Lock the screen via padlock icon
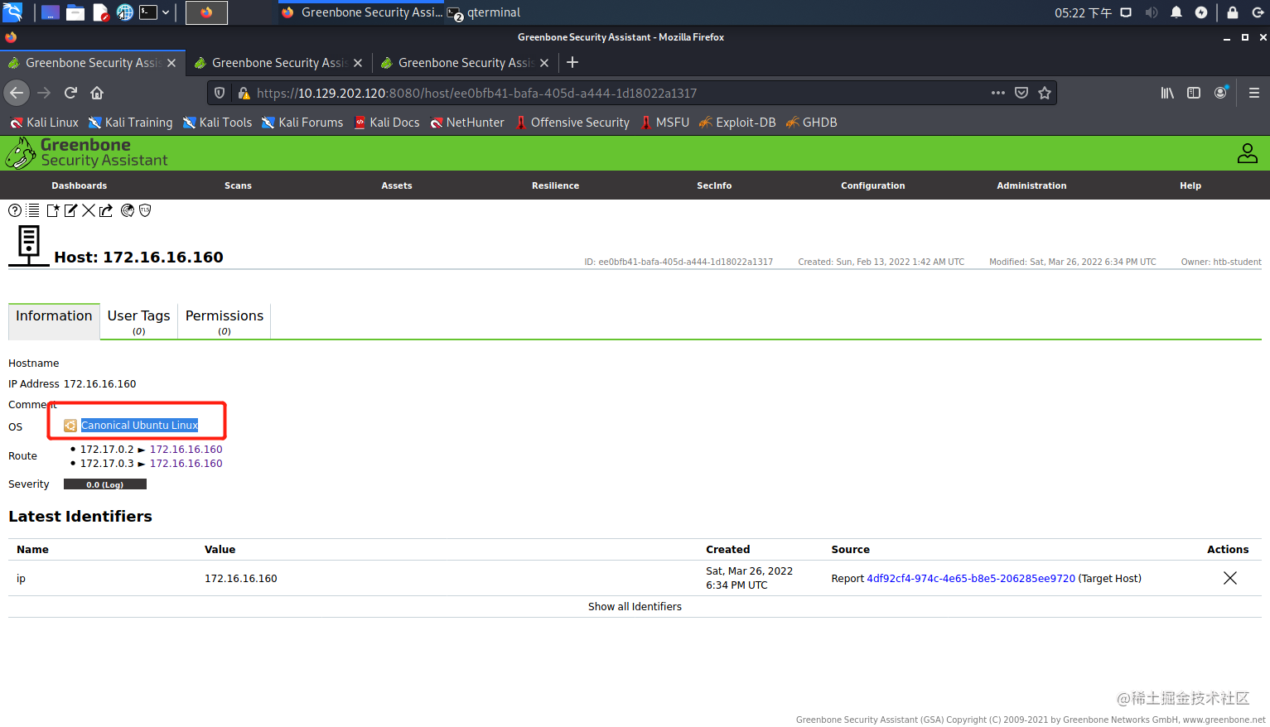This screenshot has height=727, width=1270. point(1233,12)
